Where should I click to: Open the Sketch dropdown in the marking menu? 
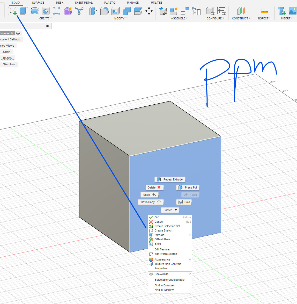(170, 210)
